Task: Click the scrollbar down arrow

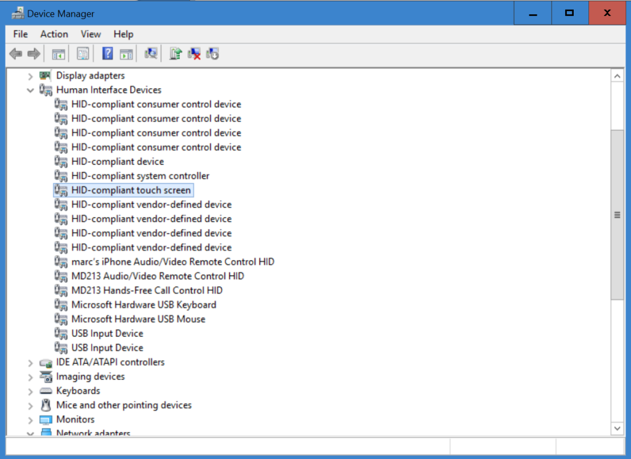Action: 617,428
